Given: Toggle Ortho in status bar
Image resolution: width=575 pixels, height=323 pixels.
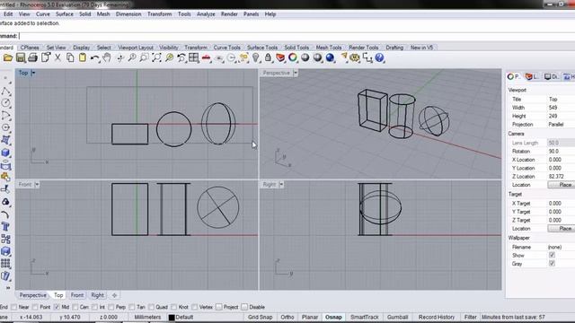Looking at the screenshot, I should 287,317.
